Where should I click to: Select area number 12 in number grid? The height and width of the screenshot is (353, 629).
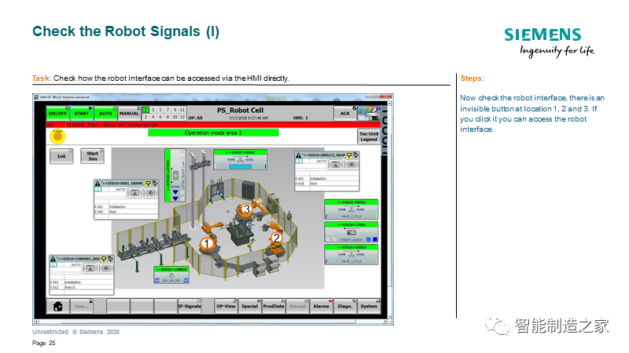pyautogui.click(x=182, y=117)
